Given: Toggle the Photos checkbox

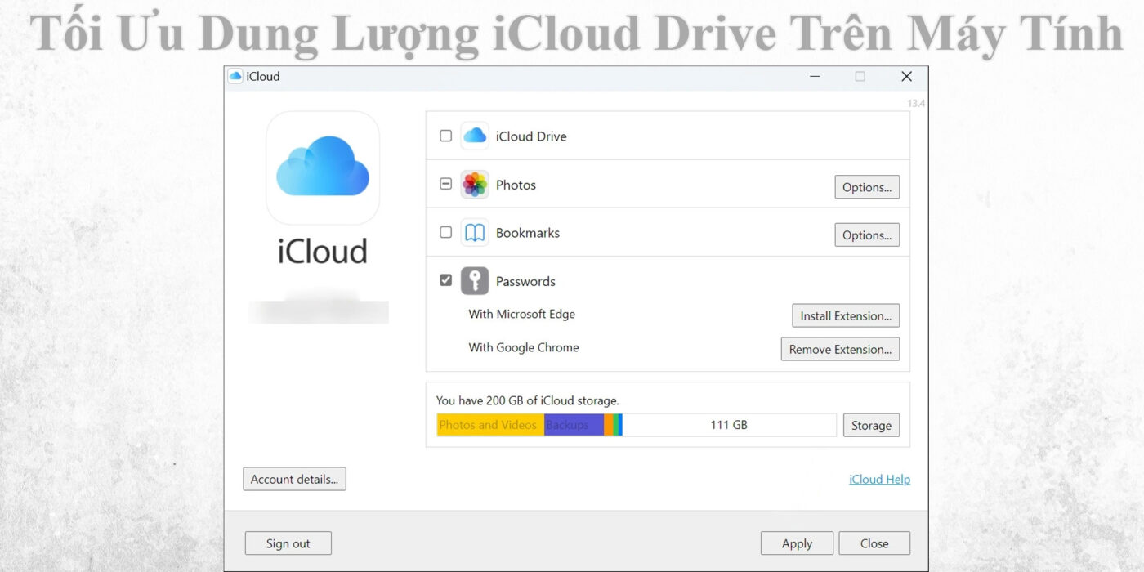Looking at the screenshot, I should 445,184.
